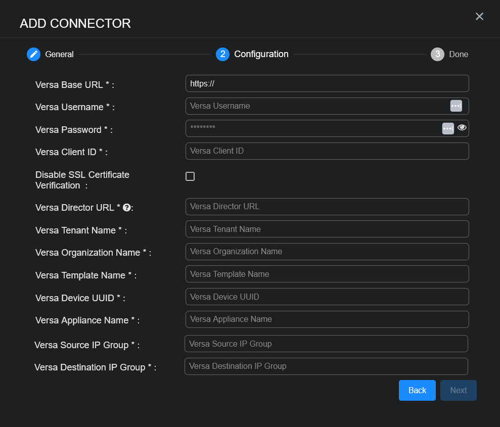
Task: Click the pencil icon for General step
Action: click(x=33, y=54)
